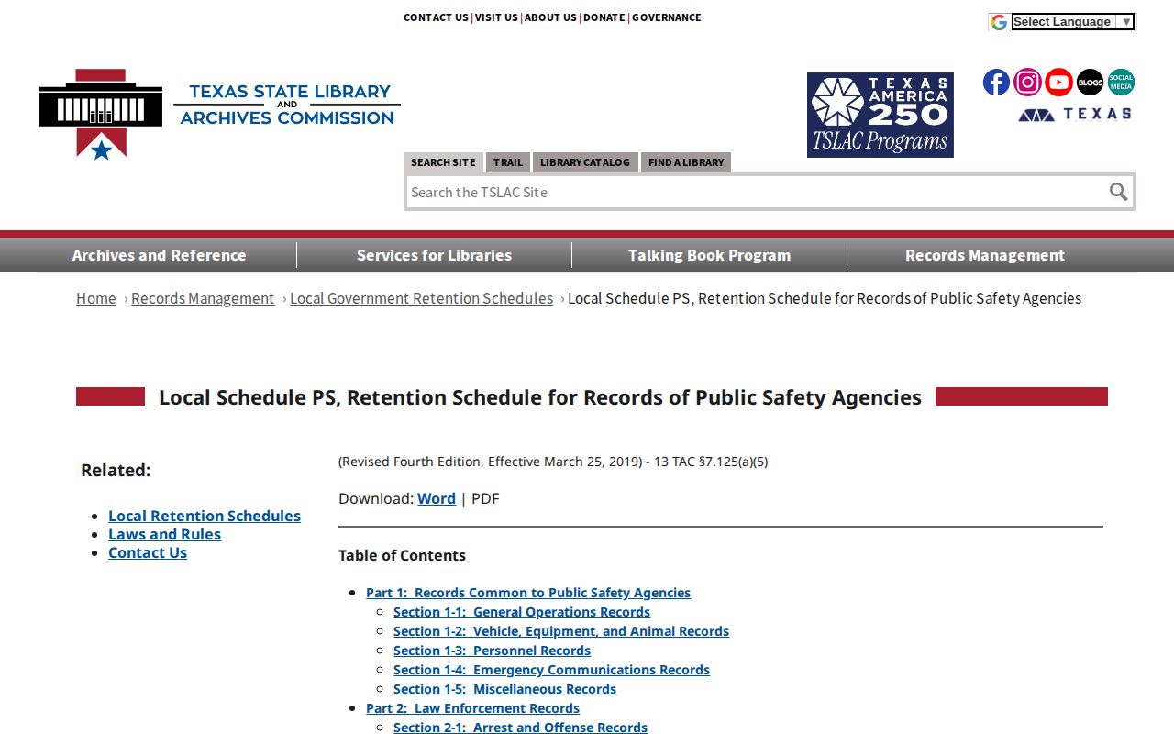Focus the Search the TSLAC Site field
The width and height of the screenshot is (1174, 734).
(756, 192)
